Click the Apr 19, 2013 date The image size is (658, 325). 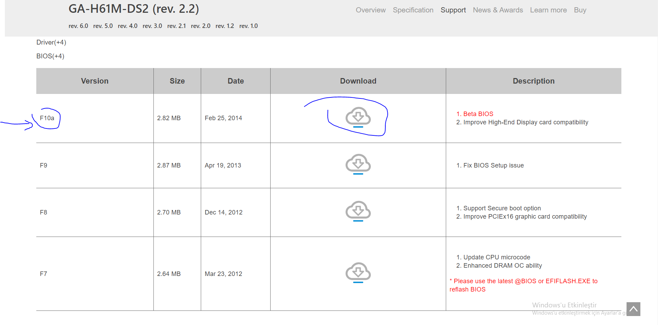(x=223, y=165)
